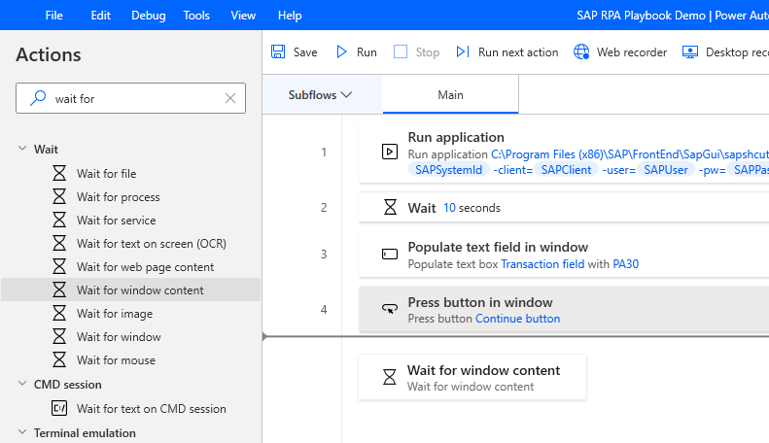Click the floating Wait for window content card
The height and width of the screenshot is (443, 769).
point(472,377)
